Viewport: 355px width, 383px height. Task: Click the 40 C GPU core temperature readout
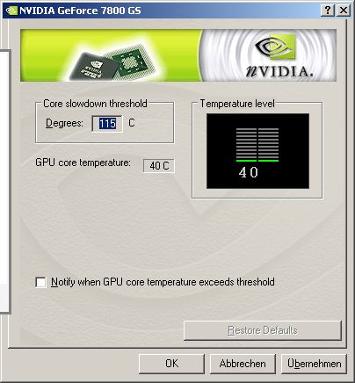pos(159,166)
